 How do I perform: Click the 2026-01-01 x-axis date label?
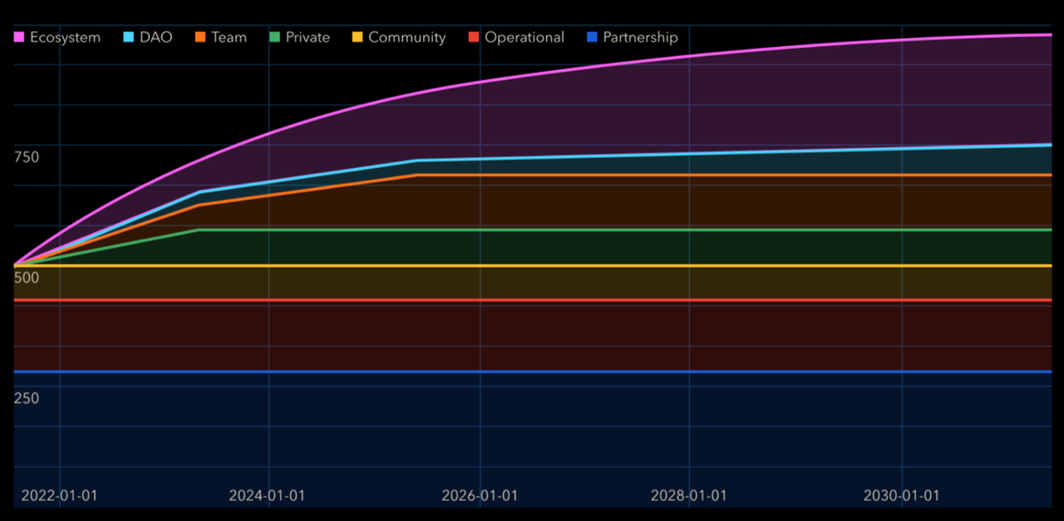[479, 495]
